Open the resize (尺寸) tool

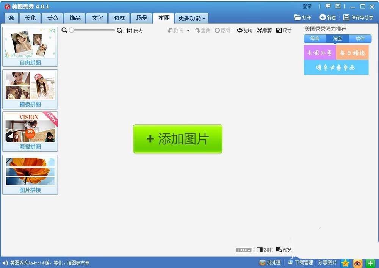tap(283, 30)
